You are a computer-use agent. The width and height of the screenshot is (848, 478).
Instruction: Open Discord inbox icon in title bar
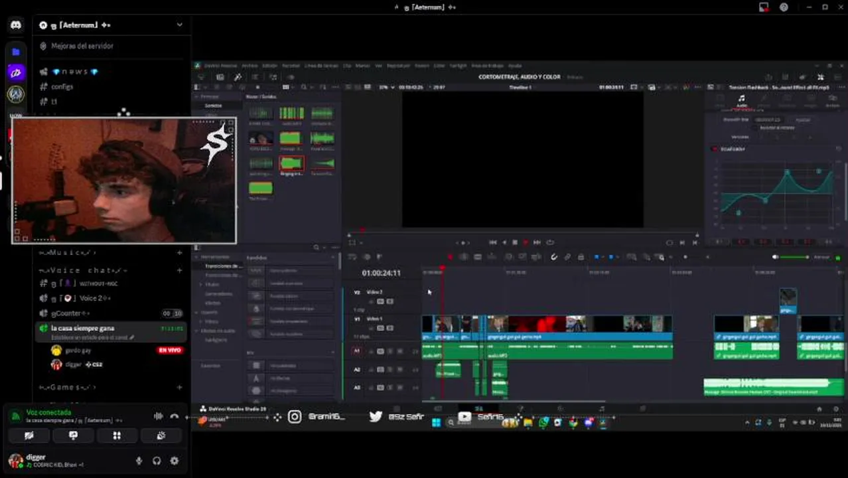point(764,7)
